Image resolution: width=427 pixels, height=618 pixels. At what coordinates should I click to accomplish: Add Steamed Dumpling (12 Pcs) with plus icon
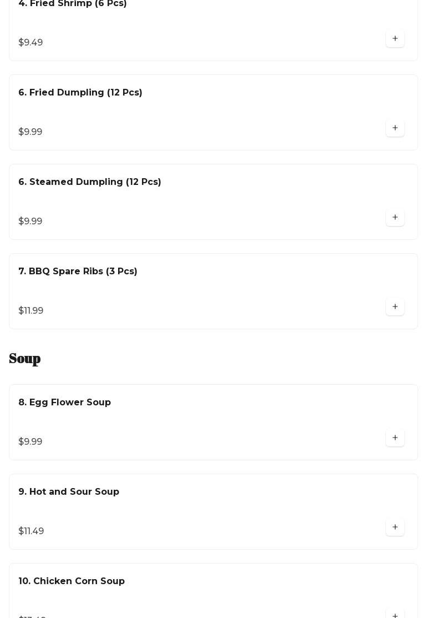point(395,218)
